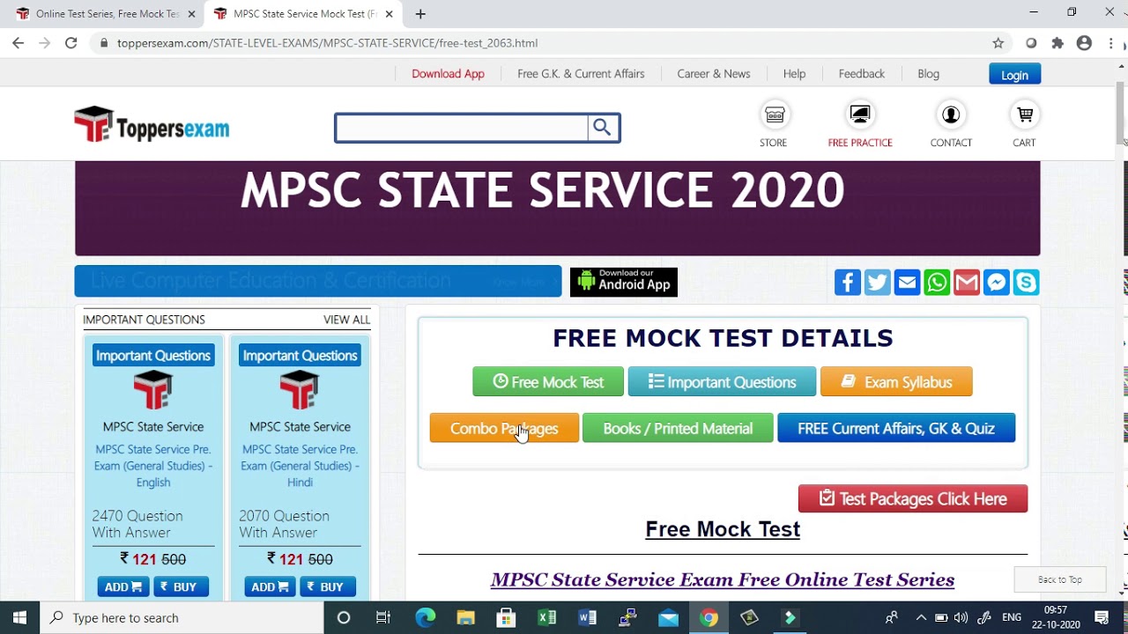
Task: Open a new browser tab
Action: [x=420, y=14]
